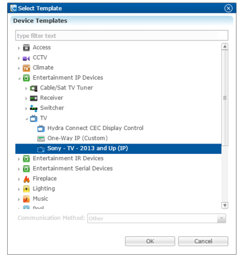Viewport: 243px width, 258px height.
Task: Select One-Way IP (Custom) template
Action: tap(77, 138)
